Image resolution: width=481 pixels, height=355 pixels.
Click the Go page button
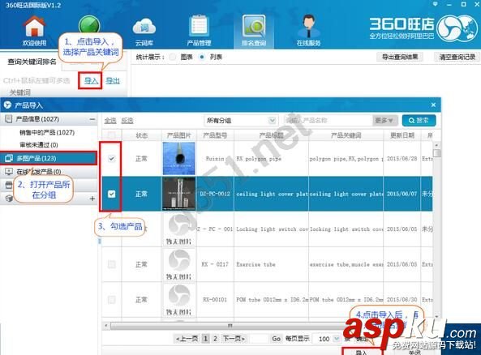click(x=276, y=339)
